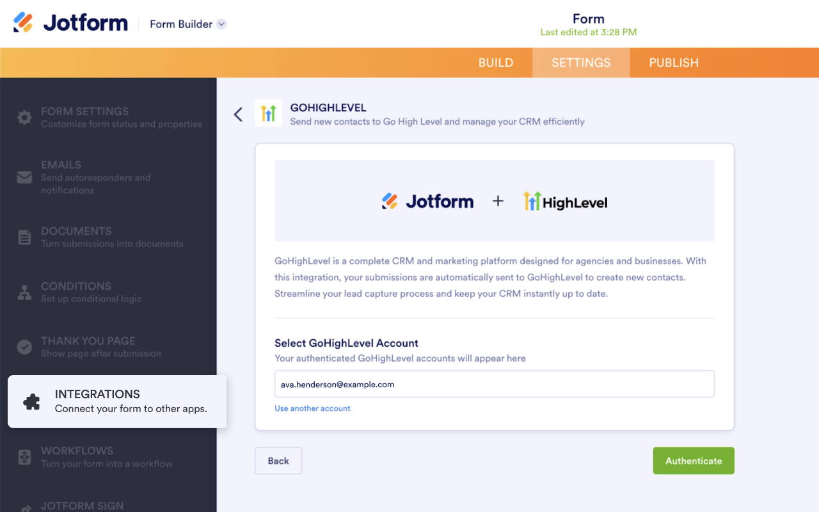Click the Conditions hierarchy icon
Image resolution: width=819 pixels, height=512 pixels.
coord(24,292)
